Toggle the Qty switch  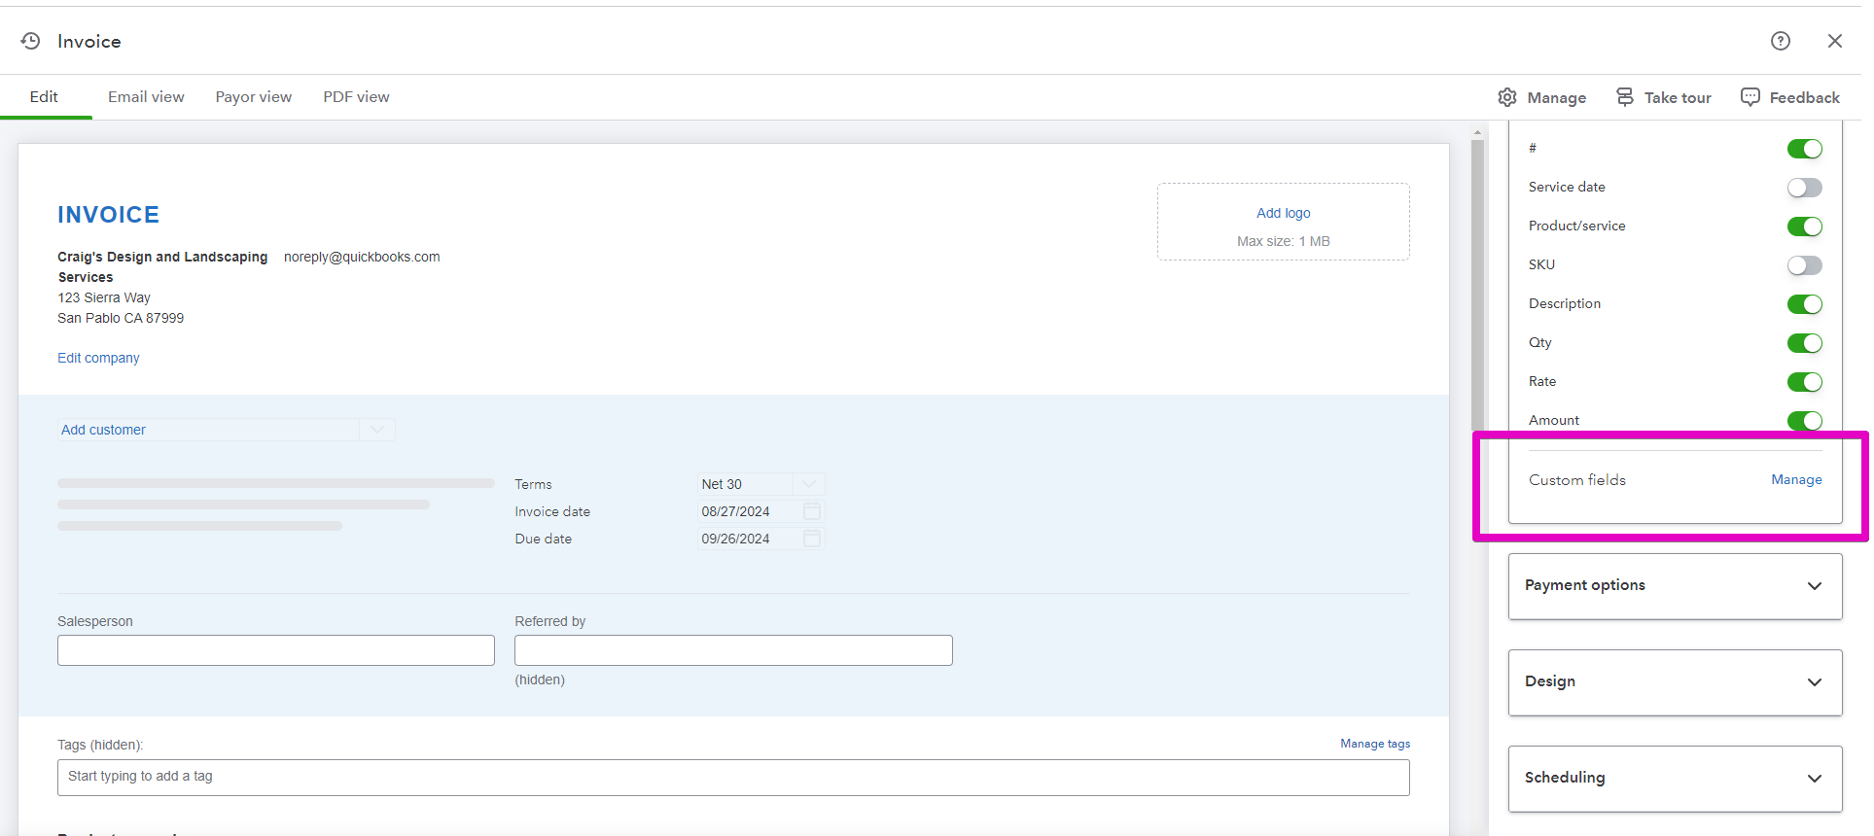(1805, 343)
